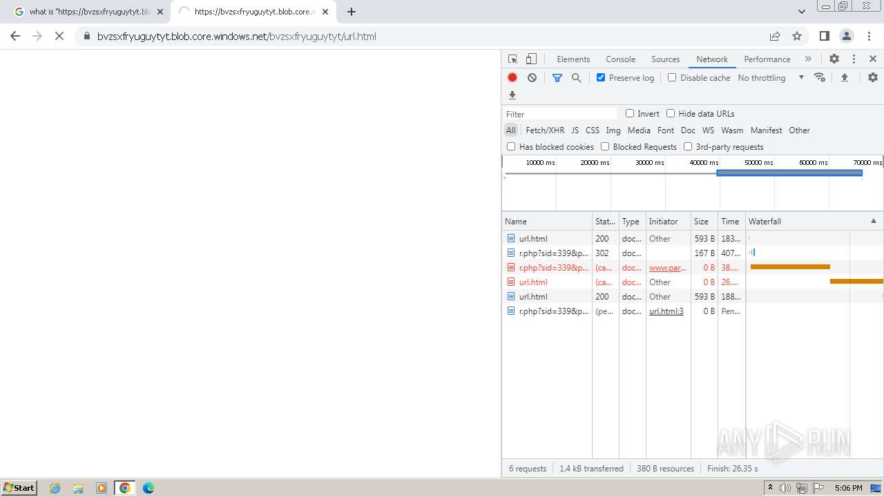884x497 pixels.
Task: Click the browser address bar URL
Action: coord(237,37)
